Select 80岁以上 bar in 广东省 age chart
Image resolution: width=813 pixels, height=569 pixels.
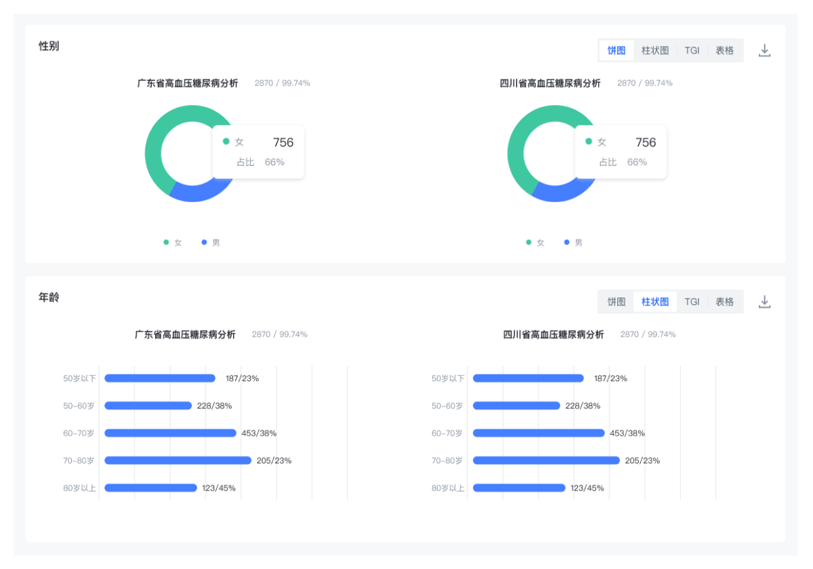150,488
